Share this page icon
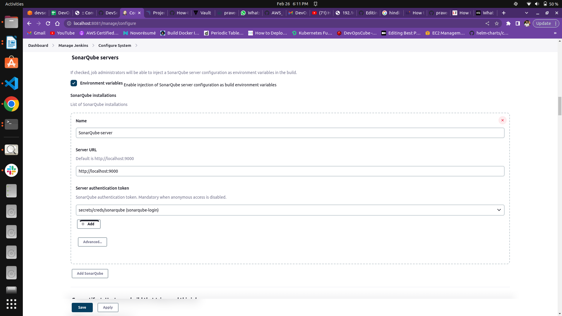Image resolution: width=562 pixels, height=316 pixels. pos(487,23)
